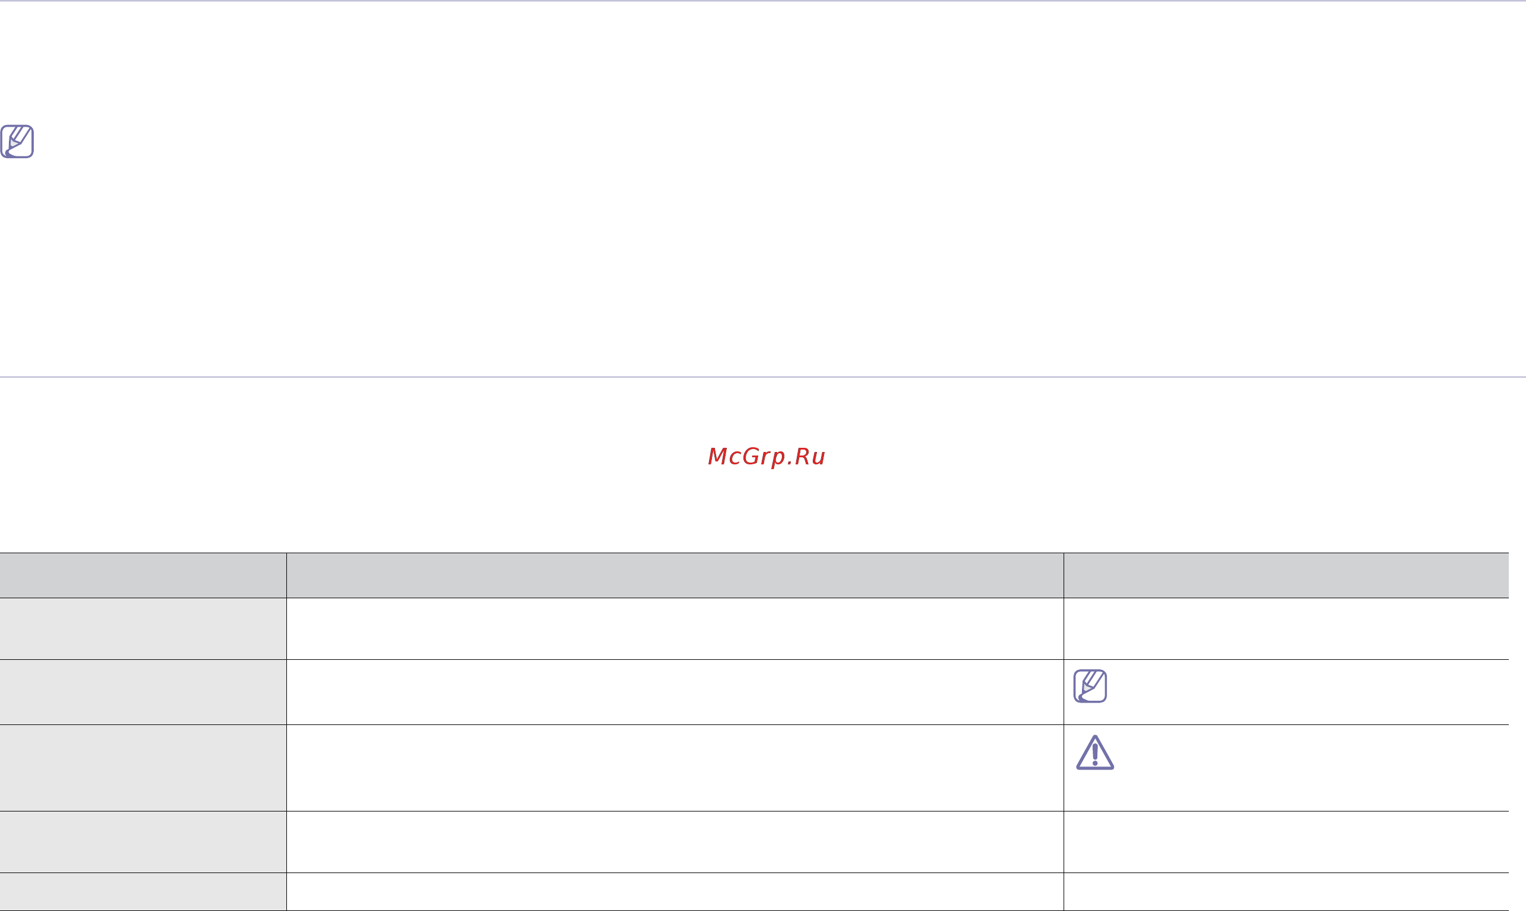Click the note pencil icon inside the table

1090,687
